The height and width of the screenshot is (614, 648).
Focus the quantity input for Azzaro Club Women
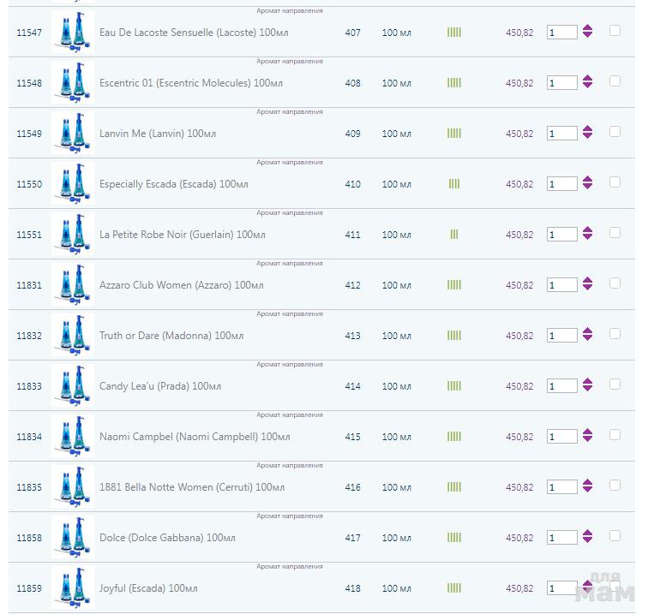click(x=561, y=285)
